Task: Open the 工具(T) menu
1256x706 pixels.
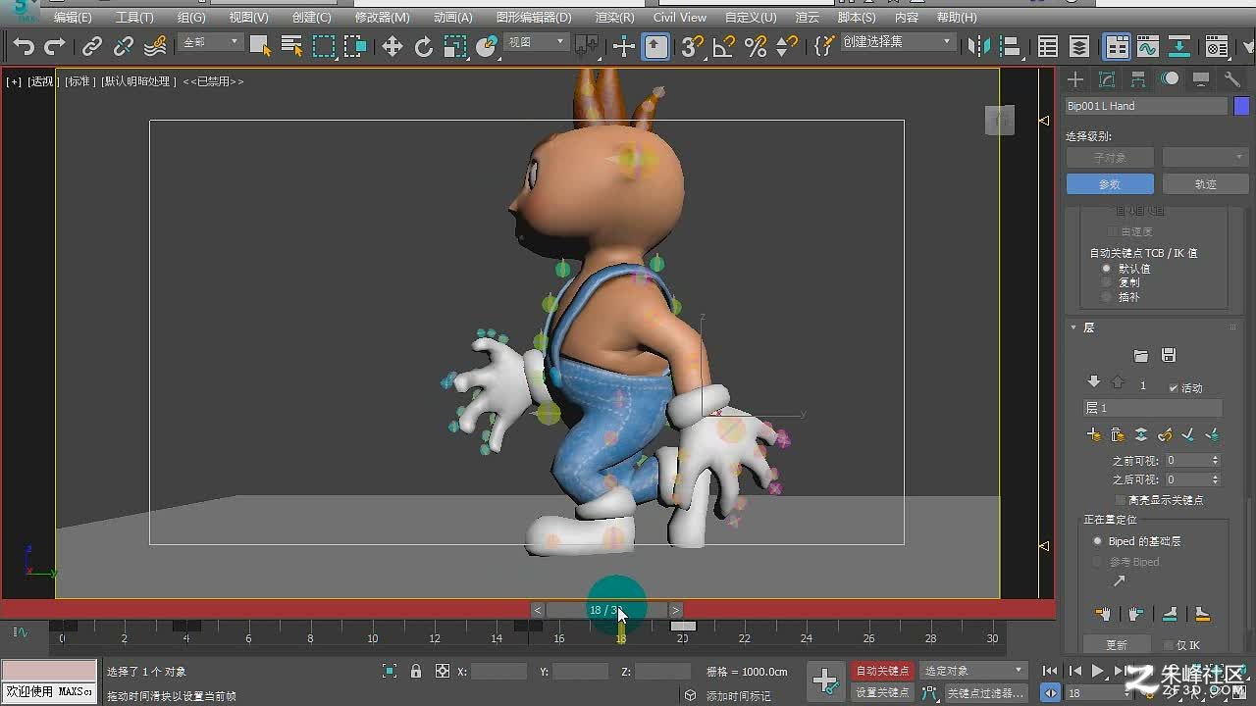Action: [x=134, y=18]
